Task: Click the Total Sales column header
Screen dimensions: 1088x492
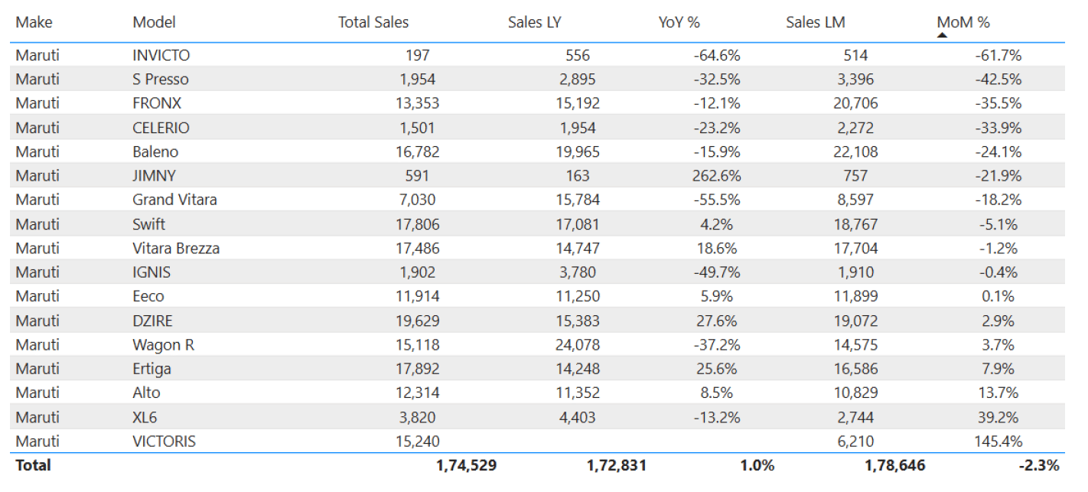Action: pos(373,22)
